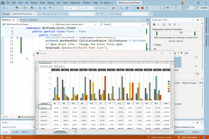Open the Stack Frame dropdown

point(135,14)
